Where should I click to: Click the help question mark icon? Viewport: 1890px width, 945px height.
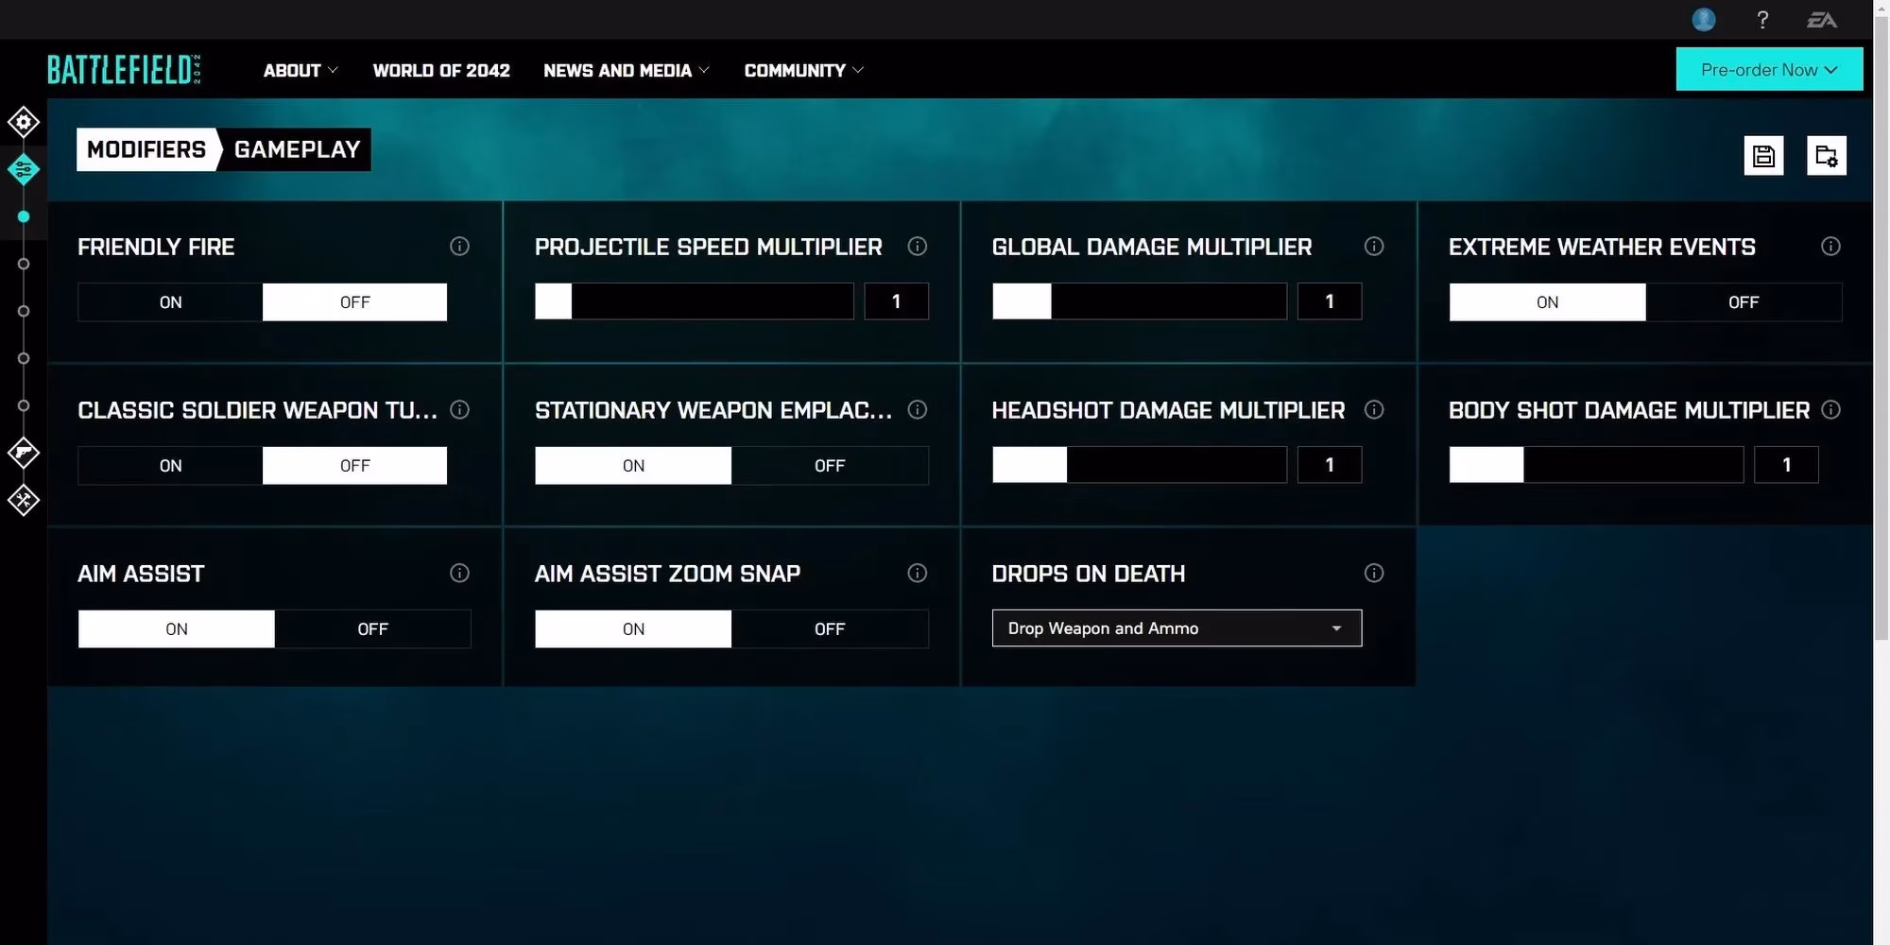click(x=1761, y=19)
